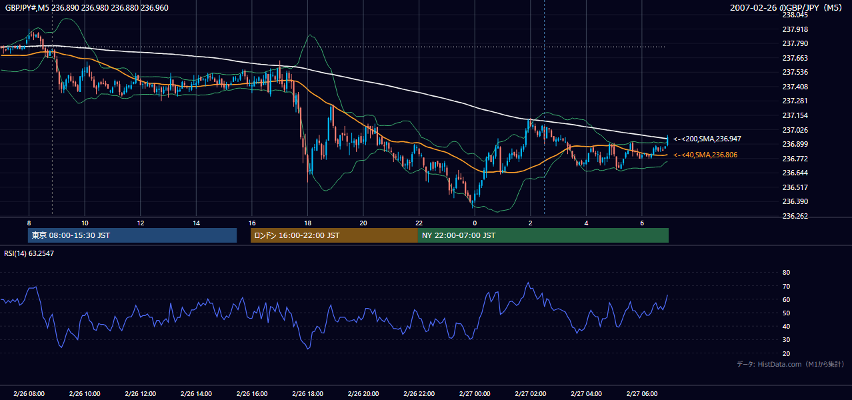Screen dimensions: 852x400
Task: Click the RSI scale level 40
Action: coord(786,326)
